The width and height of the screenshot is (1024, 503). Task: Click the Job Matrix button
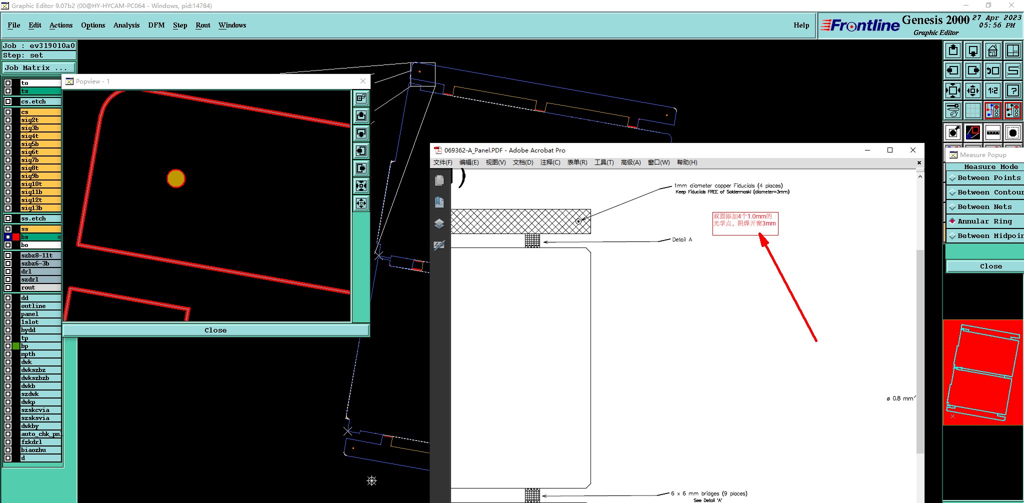point(39,68)
